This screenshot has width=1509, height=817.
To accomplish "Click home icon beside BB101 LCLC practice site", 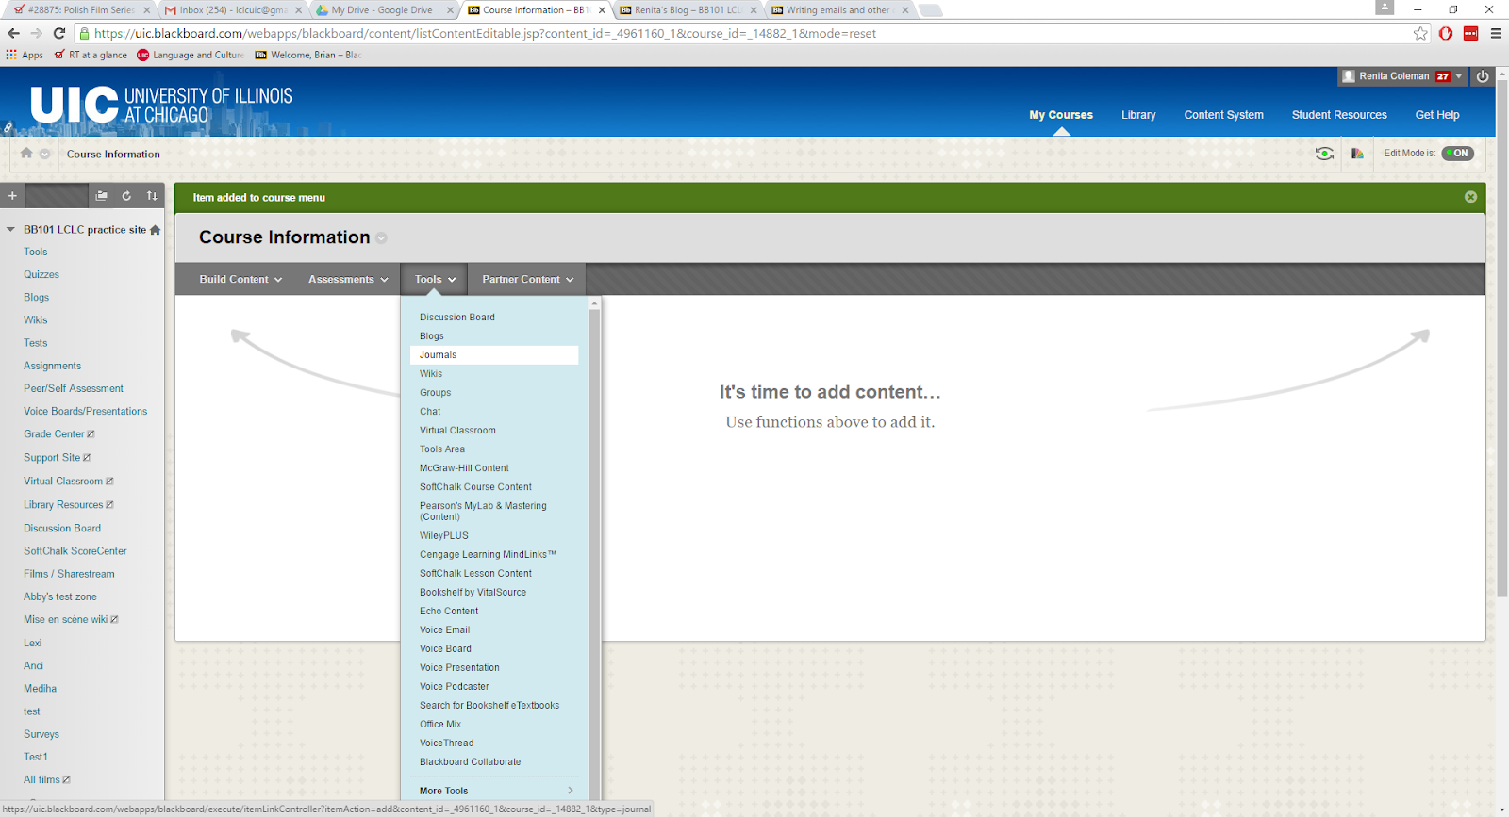I will (155, 230).
